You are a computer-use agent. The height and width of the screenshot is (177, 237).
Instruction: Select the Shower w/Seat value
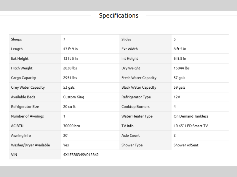(186, 145)
